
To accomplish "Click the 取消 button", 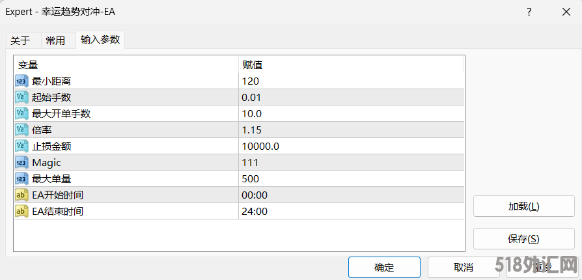I will click(x=463, y=267).
